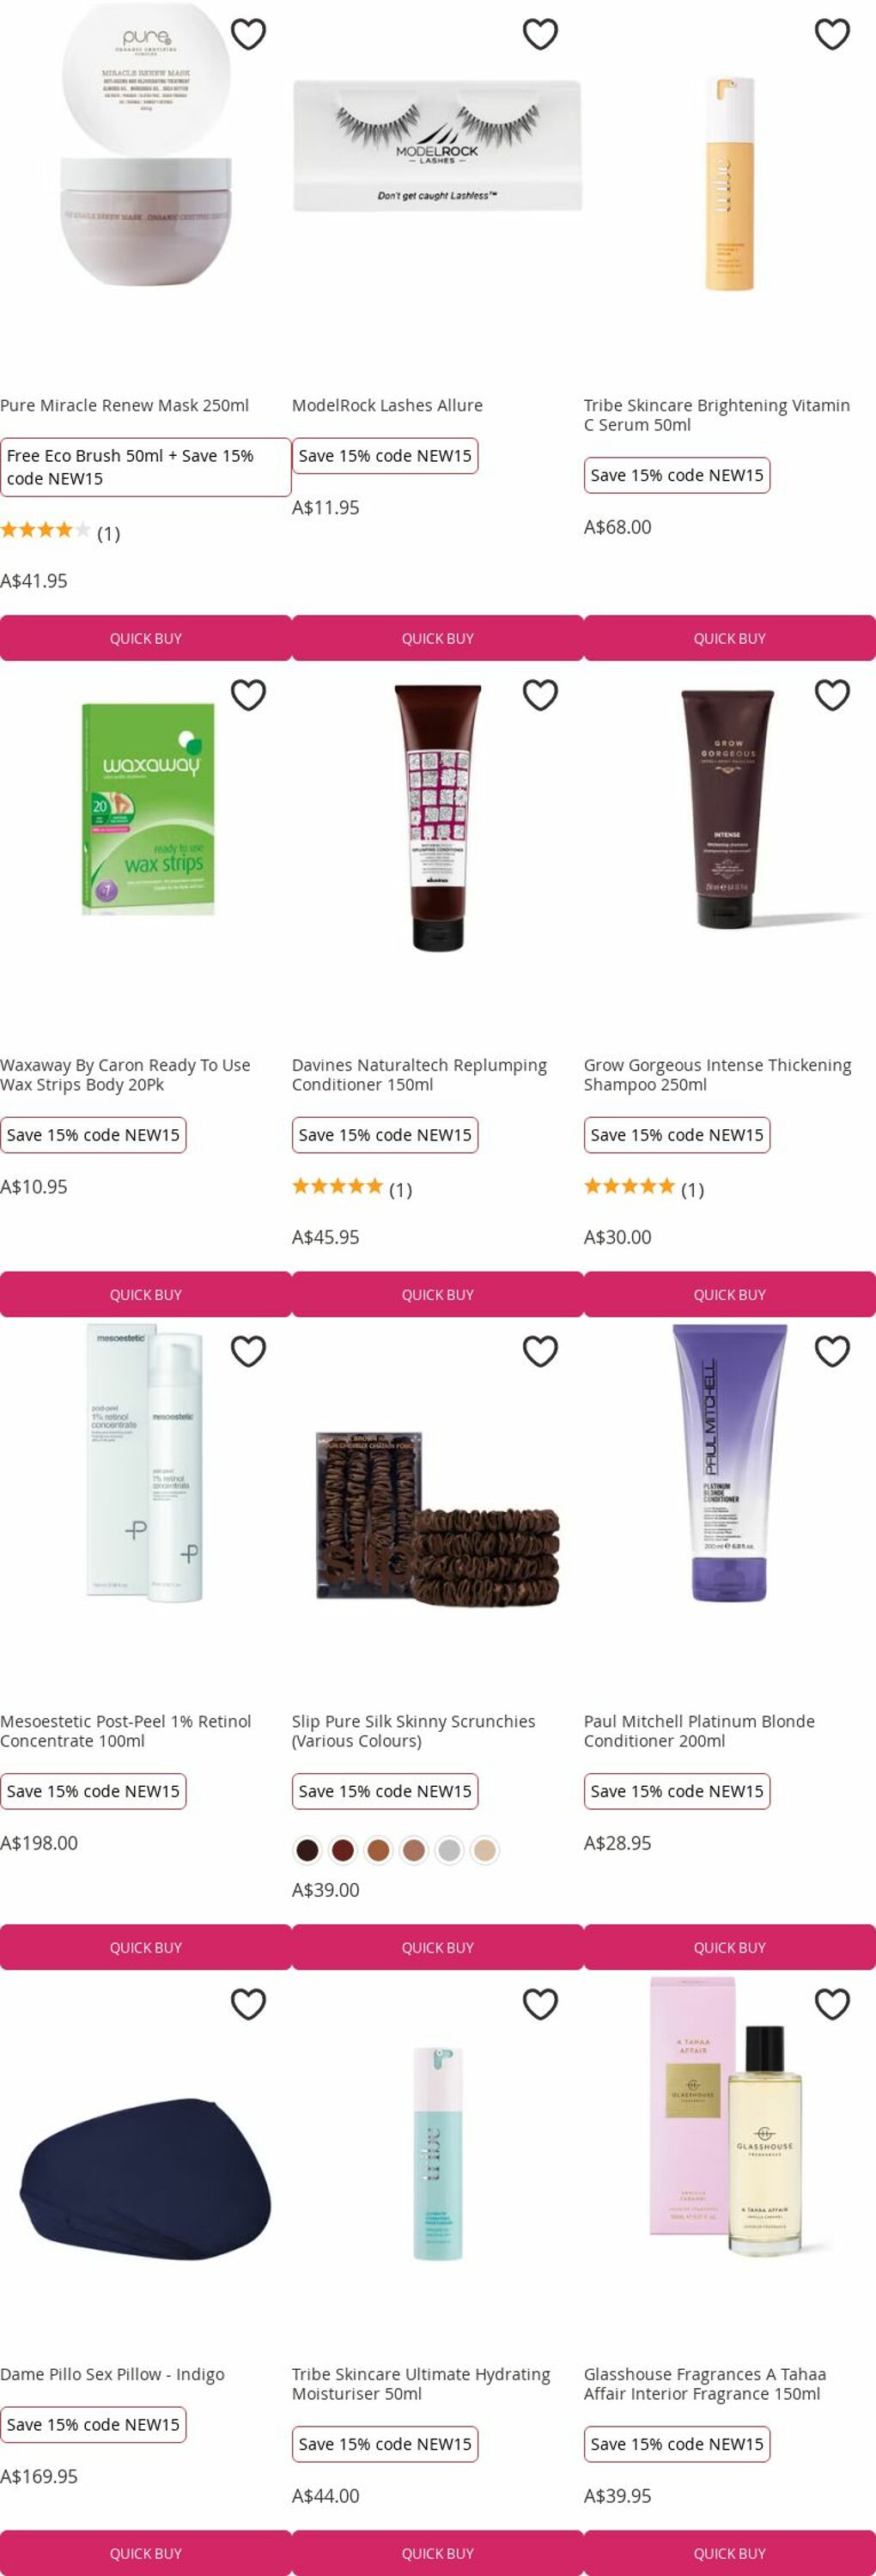
Task: Open the Waxaway wax strips product image
Action: [148, 809]
